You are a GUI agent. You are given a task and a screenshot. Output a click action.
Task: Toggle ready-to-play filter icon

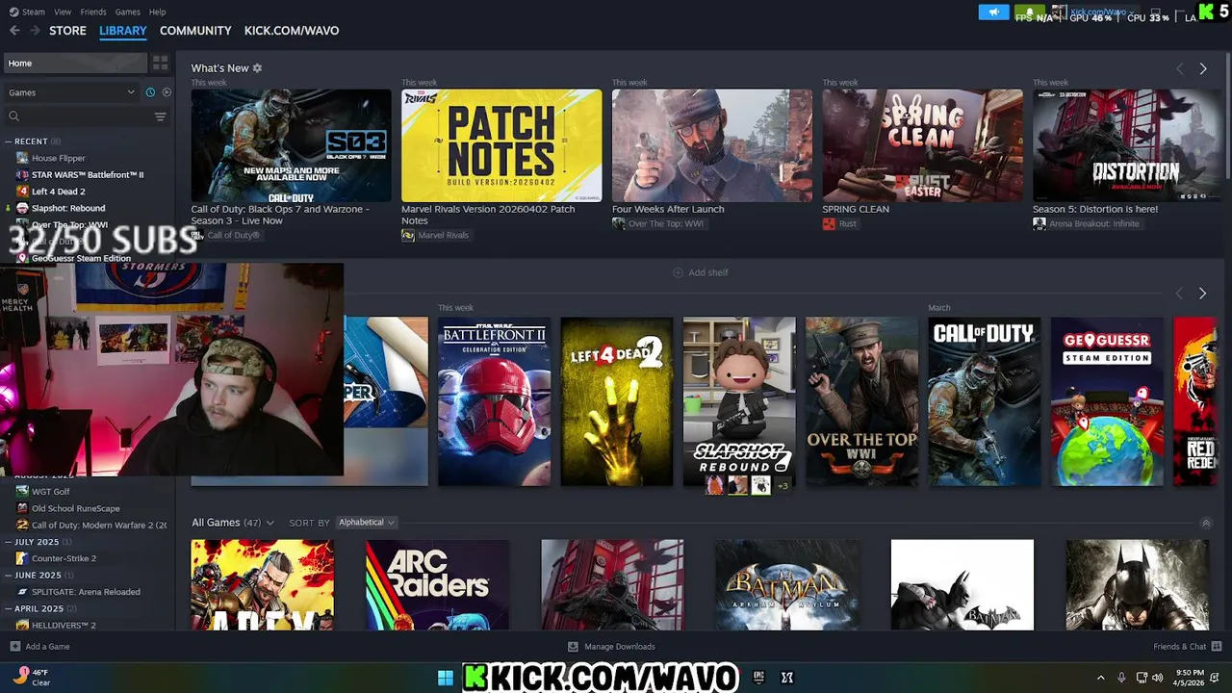pyautogui.click(x=167, y=92)
